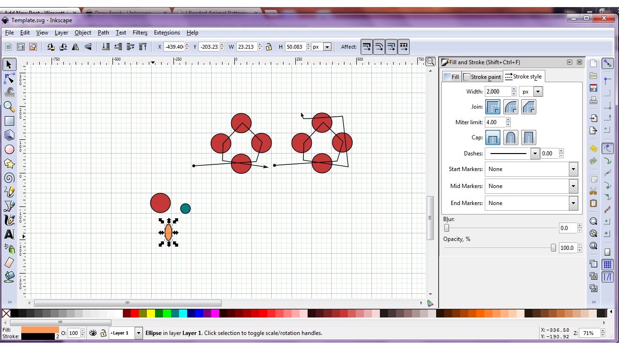Open the stroke width unit dropdown
619x343 pixels.
(537, 92)
